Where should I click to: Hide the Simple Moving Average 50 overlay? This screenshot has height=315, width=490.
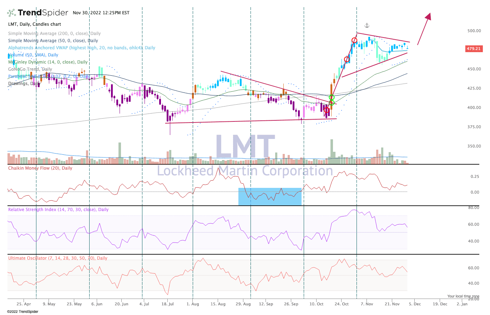click(53, 41)
